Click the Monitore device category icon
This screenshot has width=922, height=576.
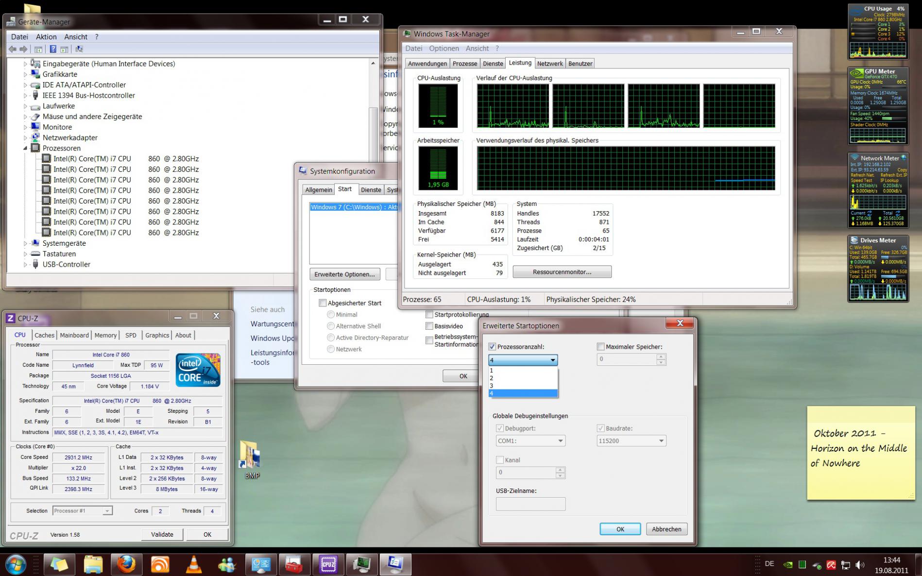35,127
